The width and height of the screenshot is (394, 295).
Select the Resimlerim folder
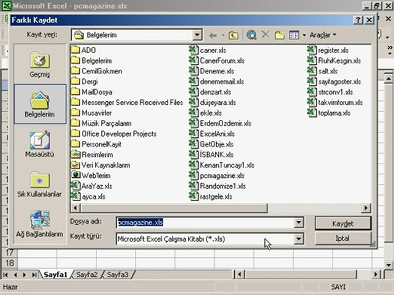92,155
